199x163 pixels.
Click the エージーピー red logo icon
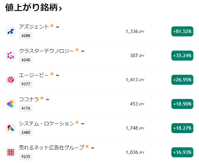click(x=11, y=80)
